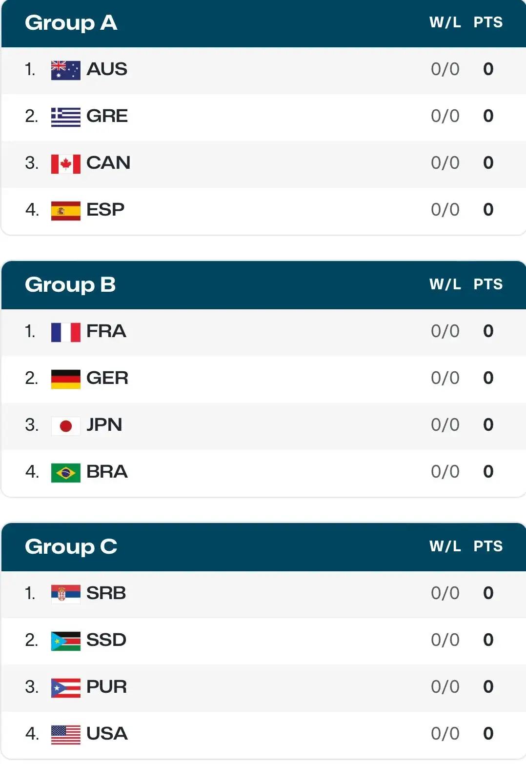
Task: Click the South Sudan flag icon
Action: click(x=65, y=641)
